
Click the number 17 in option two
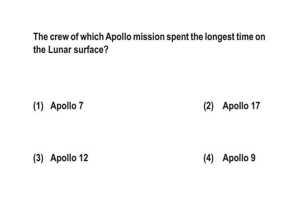[255, 106]
